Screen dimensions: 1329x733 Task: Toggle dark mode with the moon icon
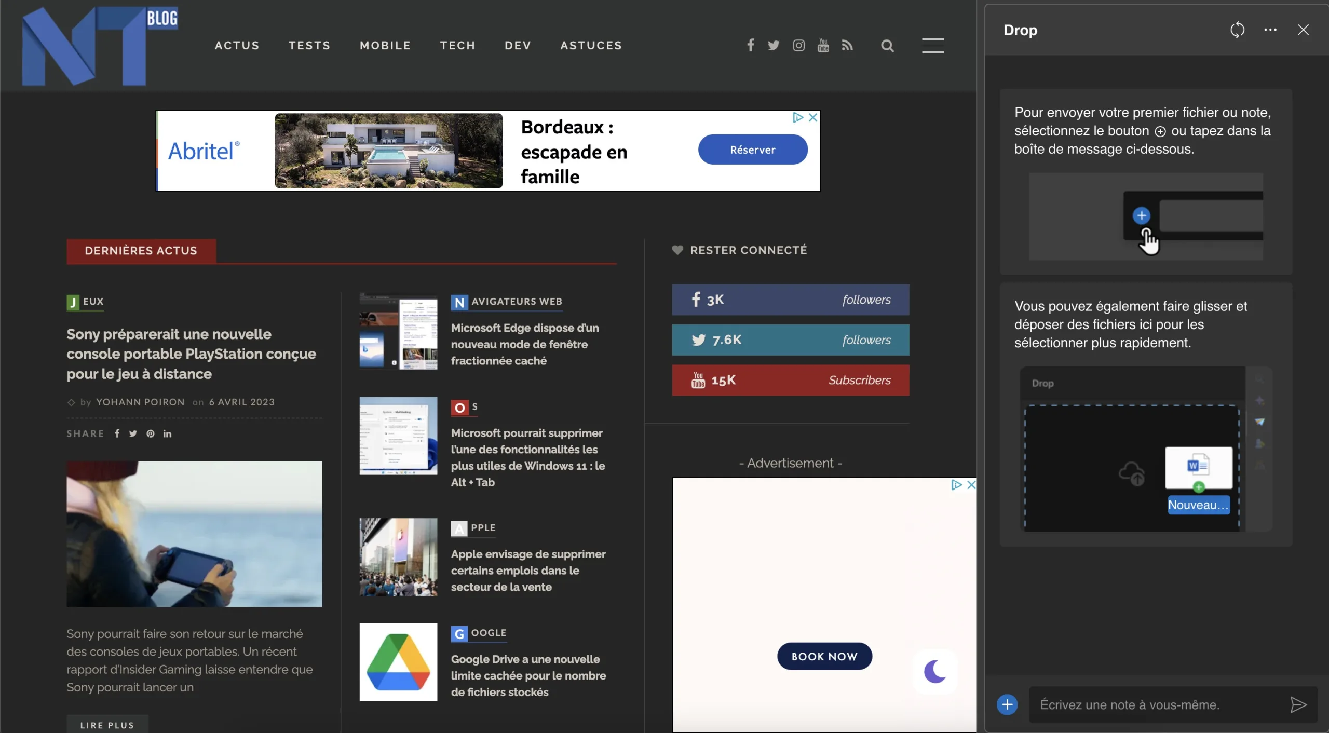[935, 671]
